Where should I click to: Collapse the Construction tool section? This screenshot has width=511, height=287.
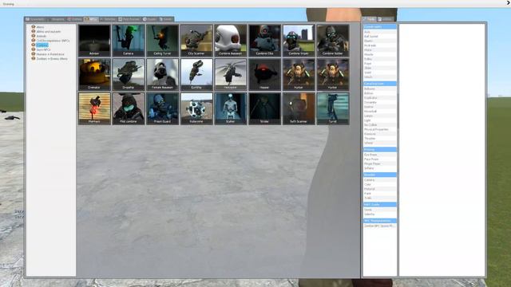tap(380, 84)
